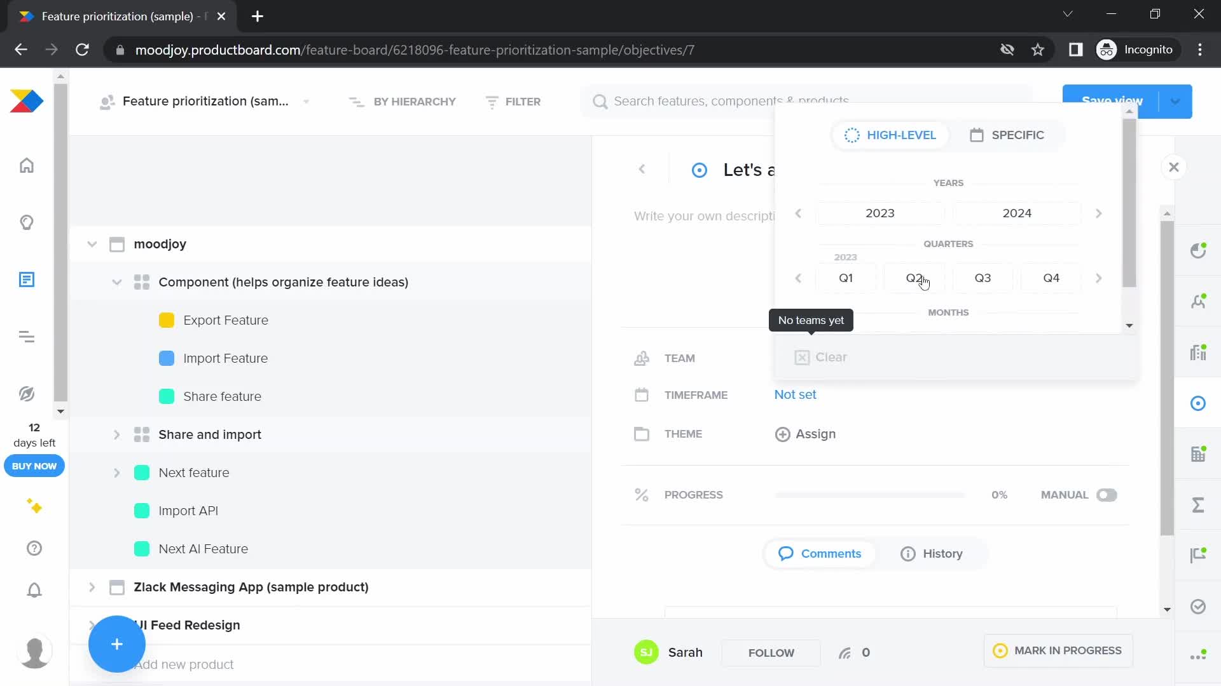Open the user impact column icon
Screen dimensions: 1221x686
pyautogui.click(x=1198, y=302)
